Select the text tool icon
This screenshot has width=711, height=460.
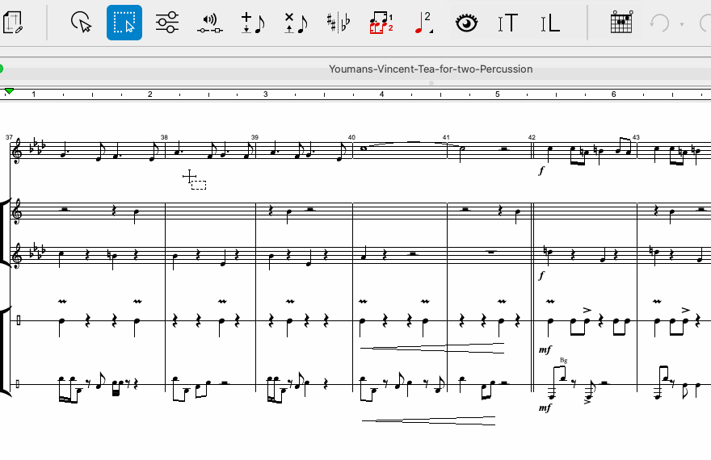click(508, 23)
